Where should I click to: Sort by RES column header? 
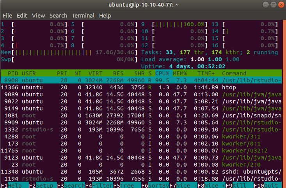[118, 73]
